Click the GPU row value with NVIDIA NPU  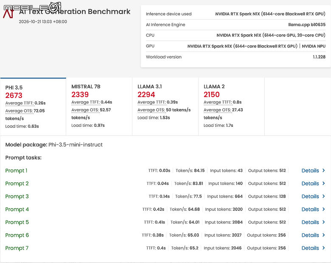point(256,46)
